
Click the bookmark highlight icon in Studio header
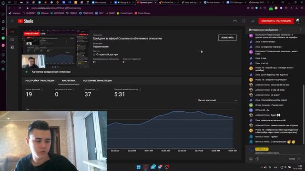pyautogui.click(x=244, y=21)
